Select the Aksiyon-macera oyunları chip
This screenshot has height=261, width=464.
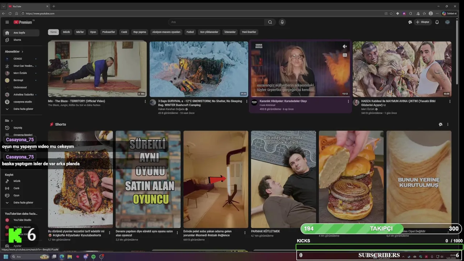pyautogui.click(x=166, y=32)
